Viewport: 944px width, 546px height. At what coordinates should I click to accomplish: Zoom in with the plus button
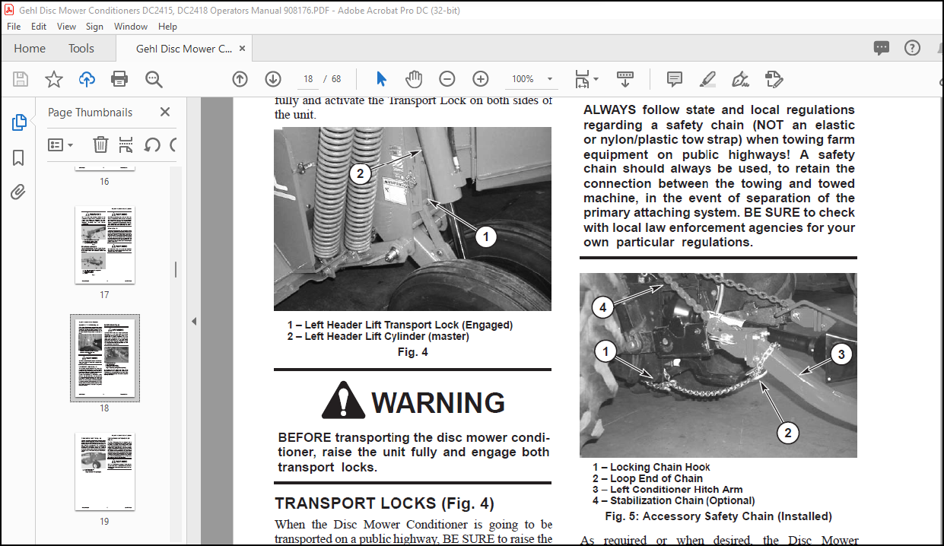pyautogui.click(x=481, y=79)
